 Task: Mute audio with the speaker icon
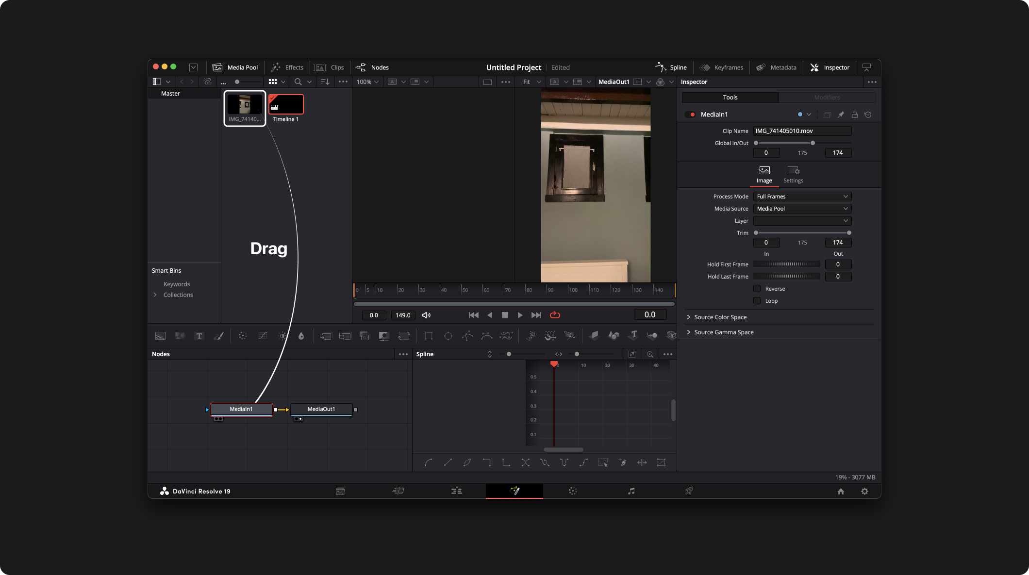[426, 315]
